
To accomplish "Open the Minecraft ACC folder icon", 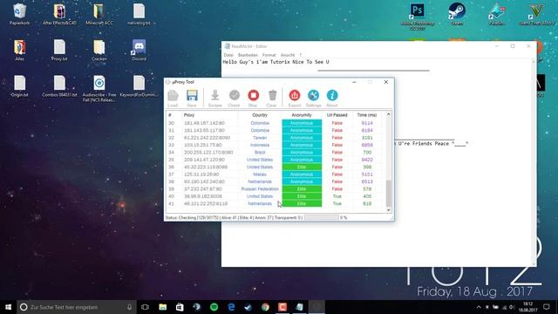I will click(x=99, y=14).
